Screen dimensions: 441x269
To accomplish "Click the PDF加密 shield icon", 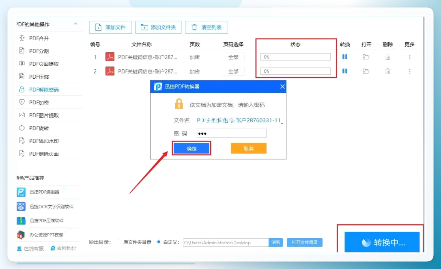I will click(22, 102).
